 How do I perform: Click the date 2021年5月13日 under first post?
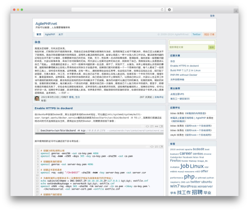click(x=50, y=97)
